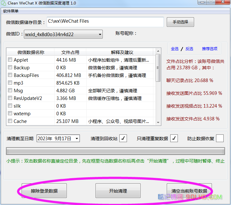Viewport: 231px width, 205px height.
Task: Check the Applet checkbox
Action: (x=10, y=60)
